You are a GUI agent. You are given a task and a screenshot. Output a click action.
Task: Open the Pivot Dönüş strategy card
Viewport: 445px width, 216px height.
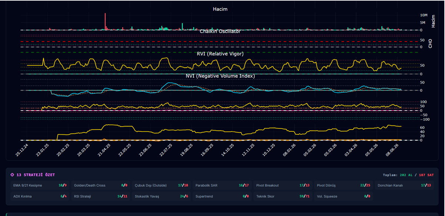[343, 185]
